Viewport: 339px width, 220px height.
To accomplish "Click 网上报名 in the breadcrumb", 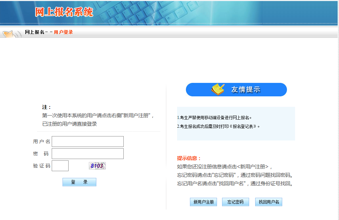I will tap(34, 32).
